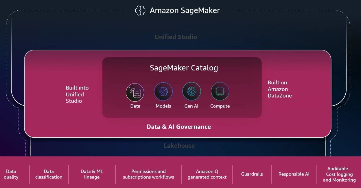Click the Models brain icon

(163, 92)
